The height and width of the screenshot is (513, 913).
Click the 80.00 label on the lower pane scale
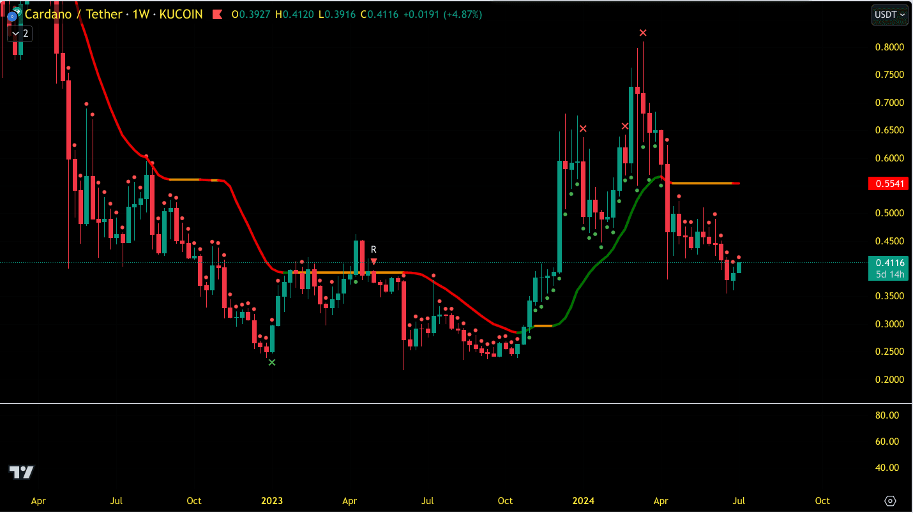[887, 415]
